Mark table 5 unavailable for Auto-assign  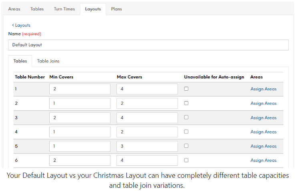pyautogui.click(x=186, y=146)
